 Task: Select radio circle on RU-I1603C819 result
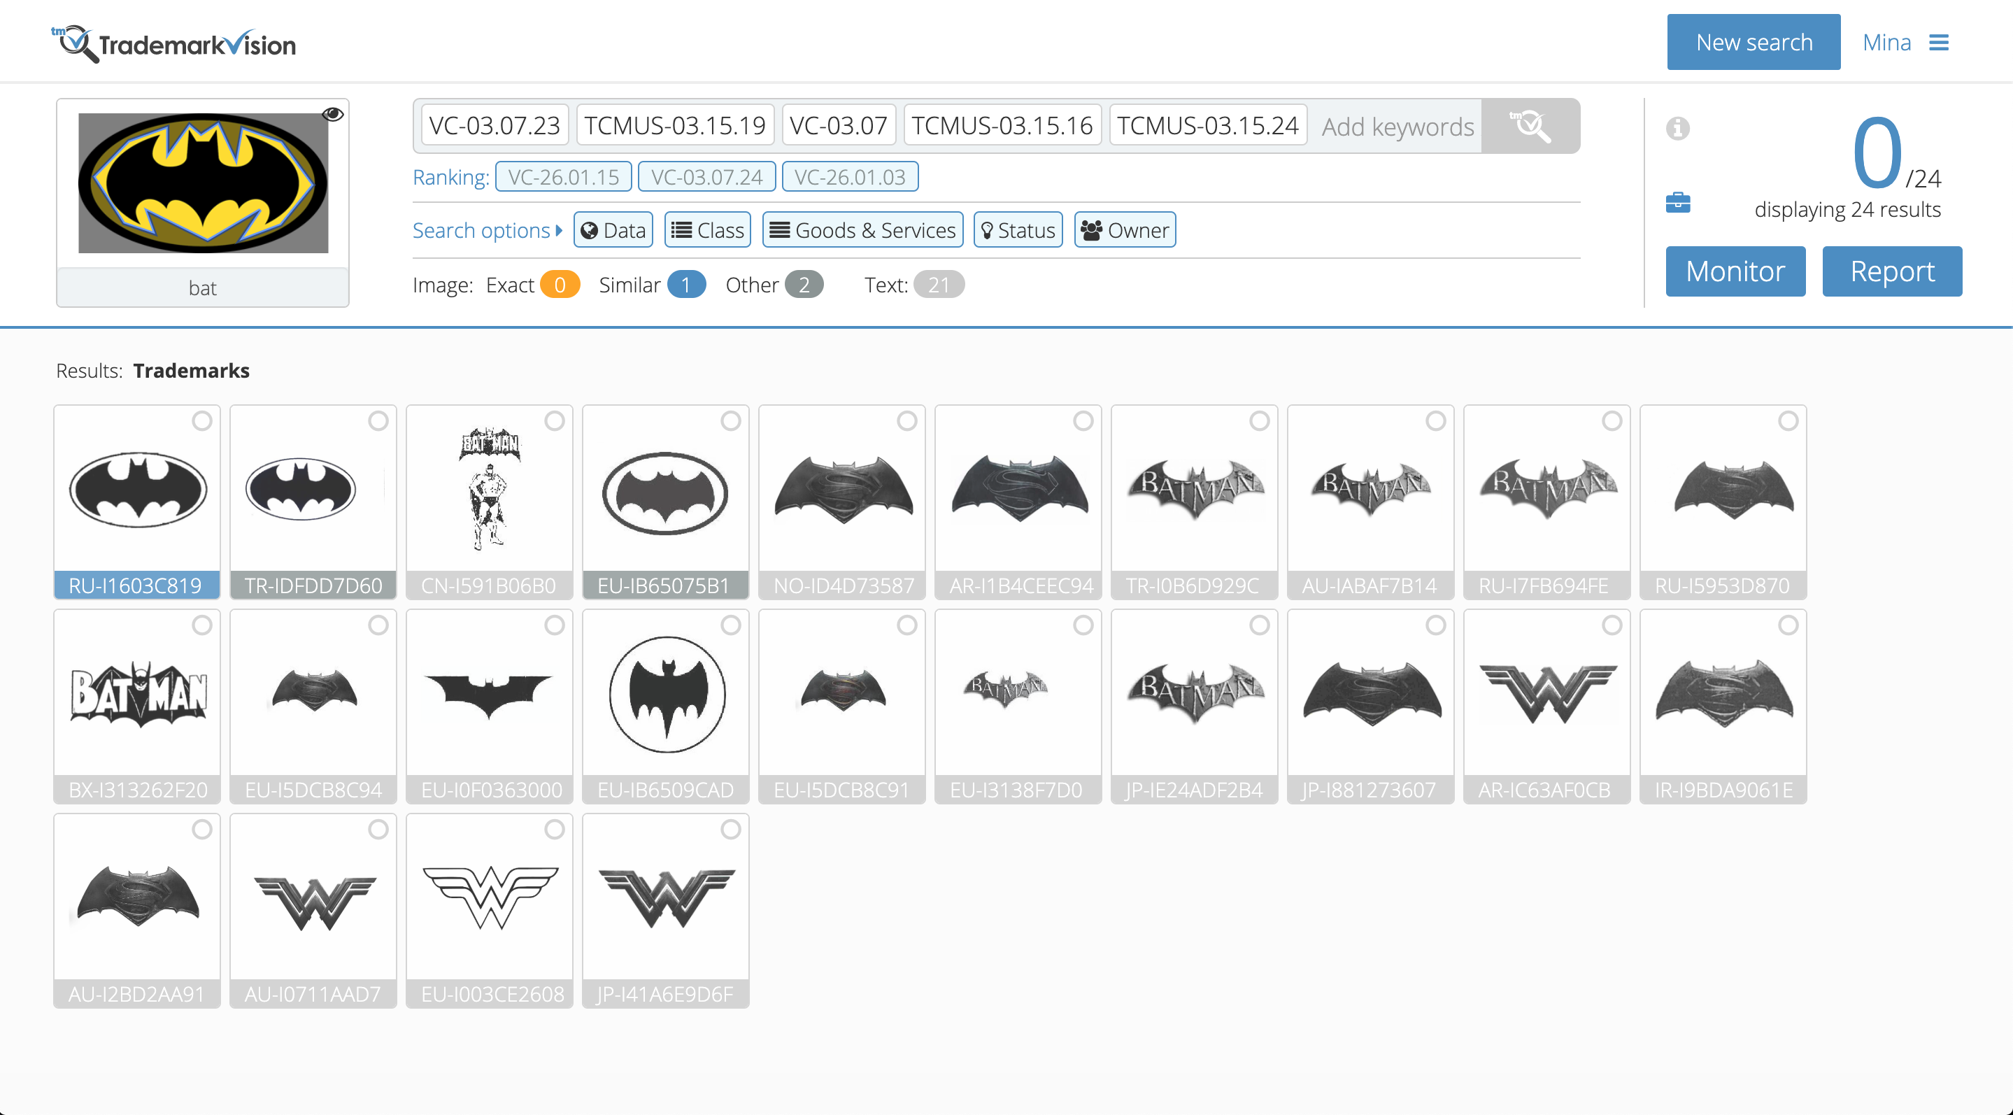coord(201,421)
